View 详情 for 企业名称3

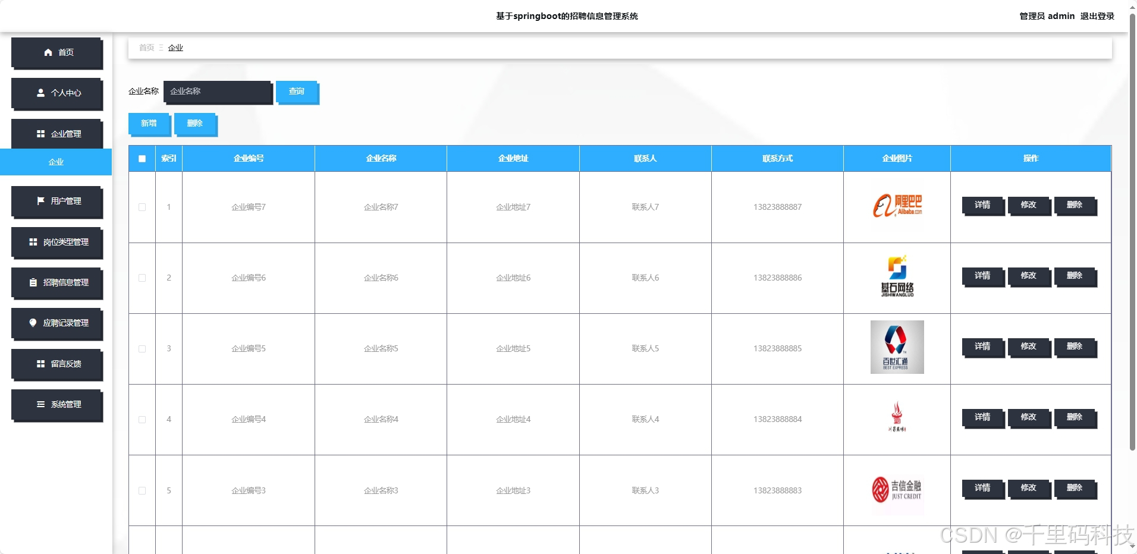983,489
